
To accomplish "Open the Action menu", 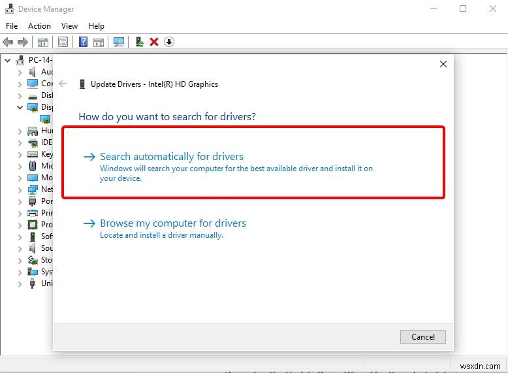I will (x=39, y=26).
